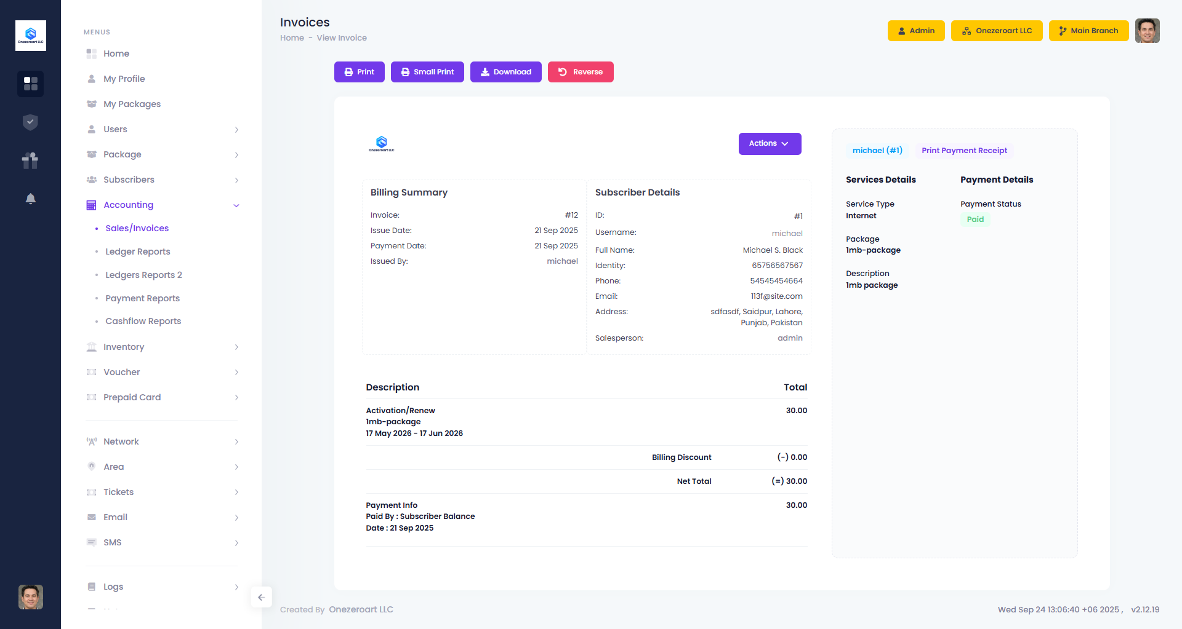
Task: Expand the Subscribers submenu
Action: pyautogui.click(x=236, y=180)
